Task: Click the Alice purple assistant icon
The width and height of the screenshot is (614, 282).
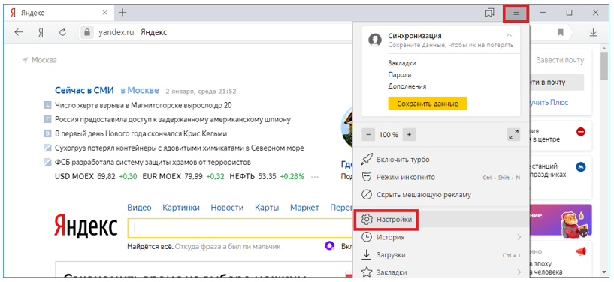Action: click(330, 246)
